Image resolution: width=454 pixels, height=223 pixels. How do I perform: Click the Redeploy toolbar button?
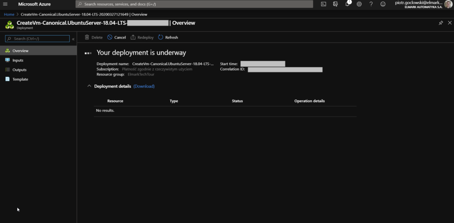(142, 37)
